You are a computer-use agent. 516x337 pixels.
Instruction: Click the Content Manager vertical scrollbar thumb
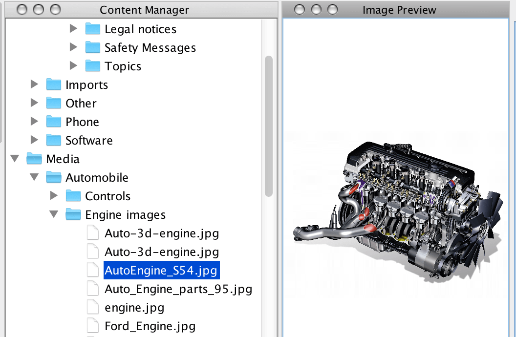(268, 126)
